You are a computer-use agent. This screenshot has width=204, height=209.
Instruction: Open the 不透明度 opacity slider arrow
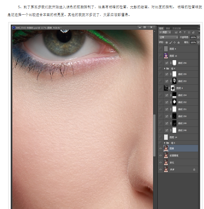(198, 37)
